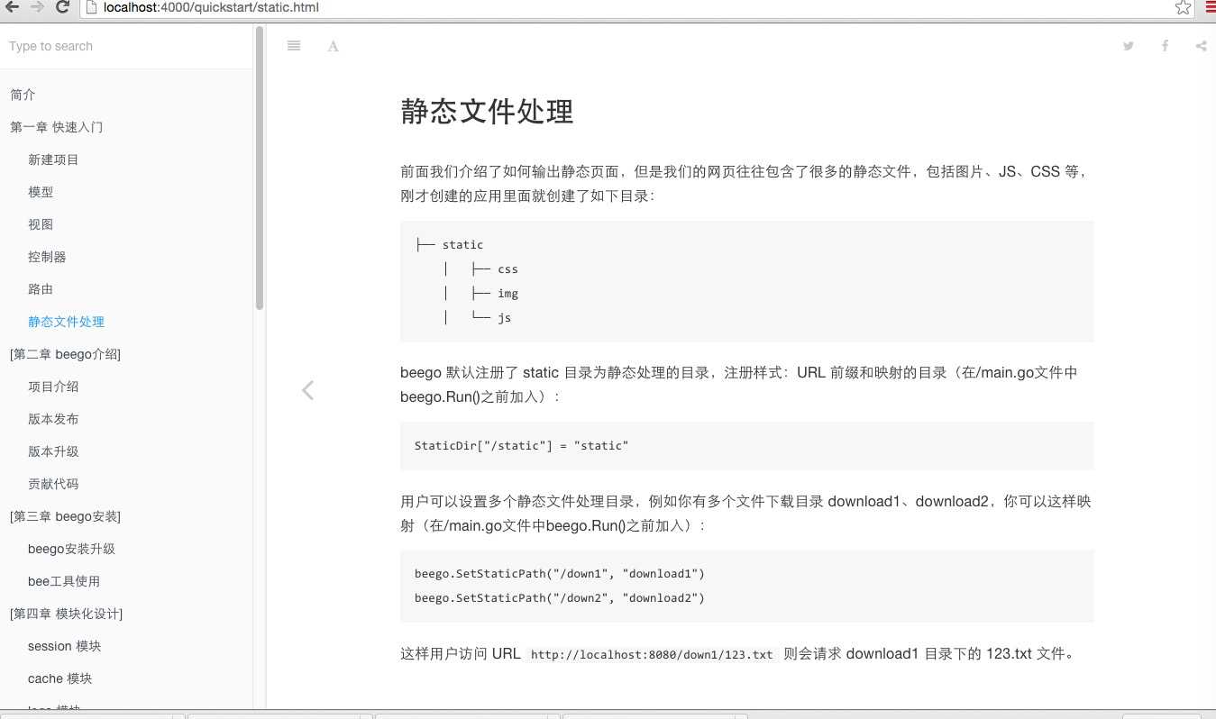Viewport: 1216px width, 719px height.
Task: Click the StaticDir["/static"] code line
Action: (x=521, y=445)
